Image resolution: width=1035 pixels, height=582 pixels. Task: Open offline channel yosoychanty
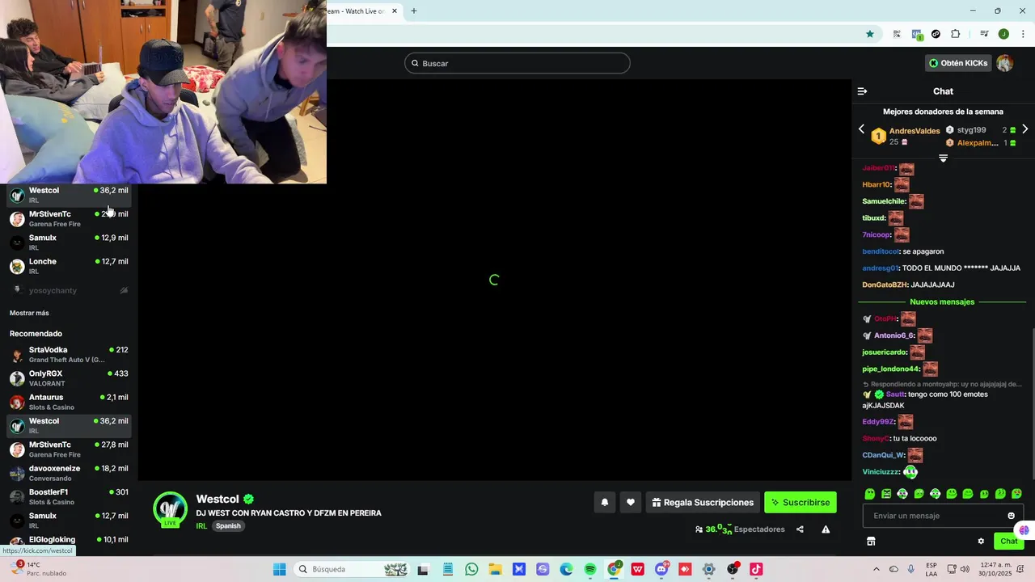coord(69,290)
